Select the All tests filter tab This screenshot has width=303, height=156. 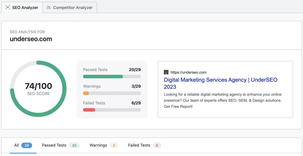[x=17, y=145]
